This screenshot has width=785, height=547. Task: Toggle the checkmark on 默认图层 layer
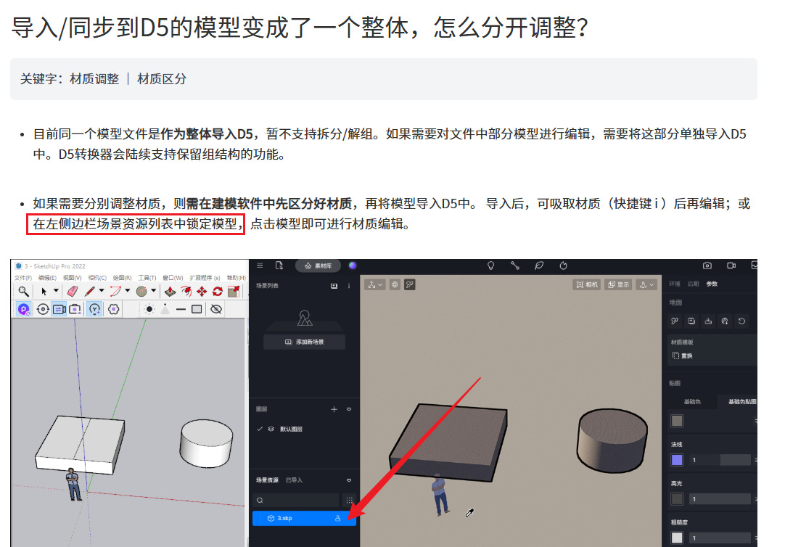click(x=260, y=429)
